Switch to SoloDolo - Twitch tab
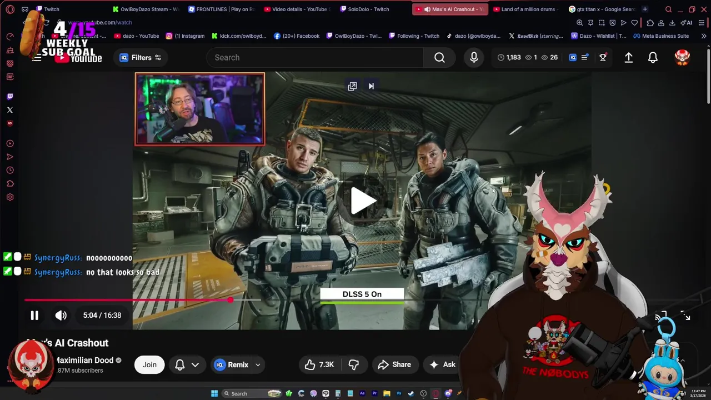Image resolution: width=711 pixels, height=400 pixels. (373, 9)
